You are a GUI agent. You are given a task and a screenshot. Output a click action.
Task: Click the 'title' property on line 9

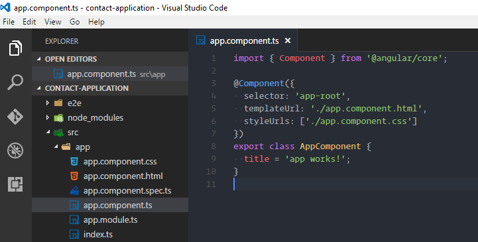pos(257,159)
